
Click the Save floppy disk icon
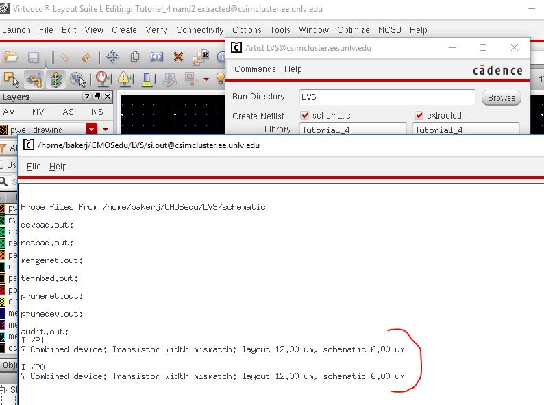pyautogui.click(x=34, y=58)
